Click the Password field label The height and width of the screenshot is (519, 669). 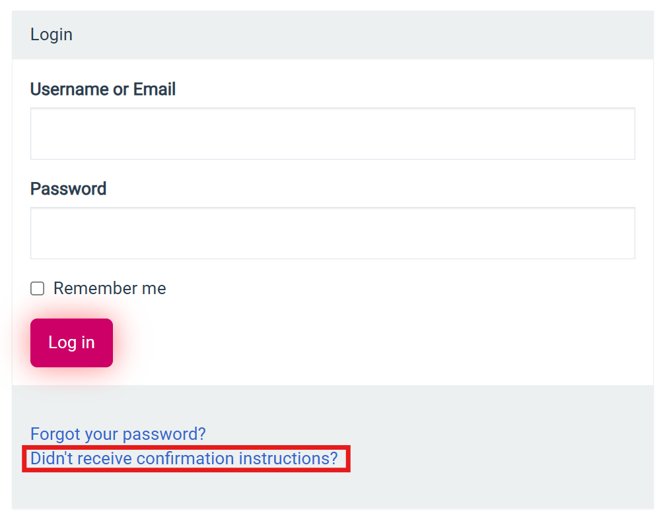[x=68, y=189]
